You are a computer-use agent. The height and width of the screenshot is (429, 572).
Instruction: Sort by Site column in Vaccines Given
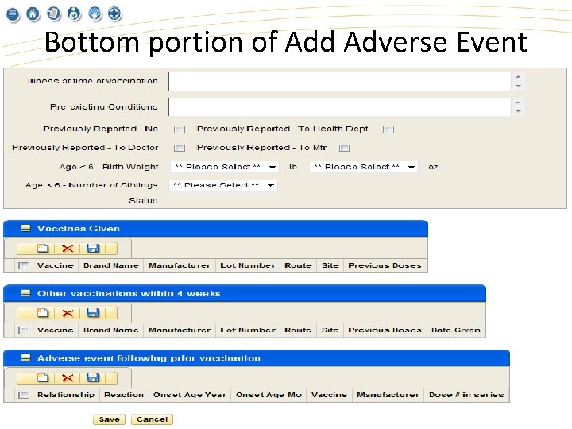(x=330, y=265)
